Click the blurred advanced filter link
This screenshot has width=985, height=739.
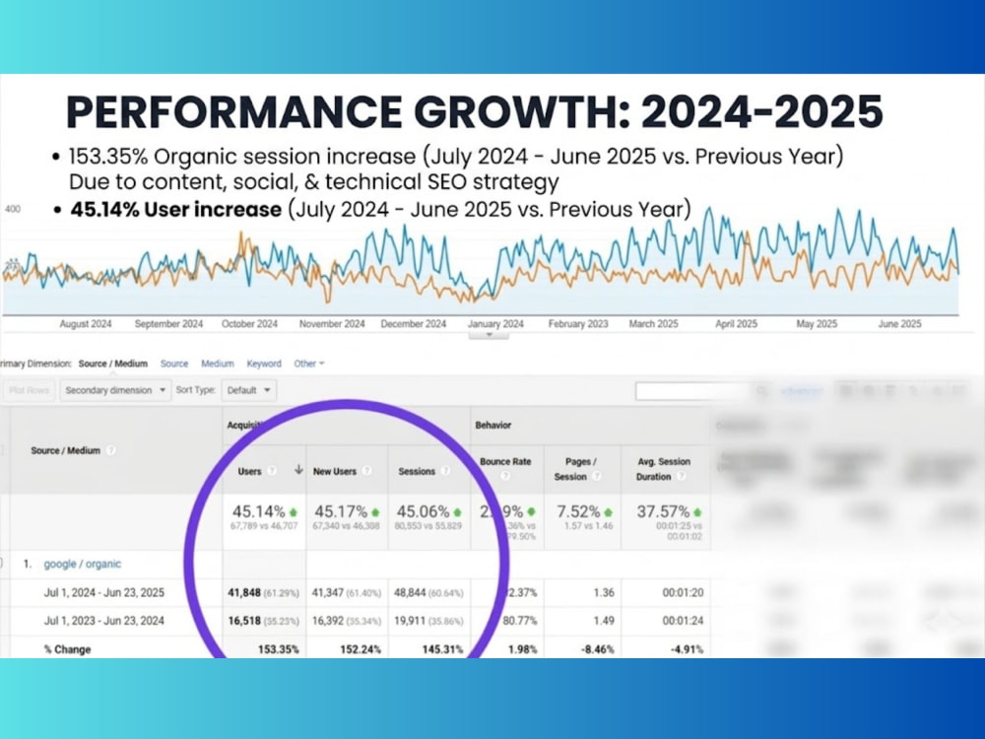tap(801, 391)
